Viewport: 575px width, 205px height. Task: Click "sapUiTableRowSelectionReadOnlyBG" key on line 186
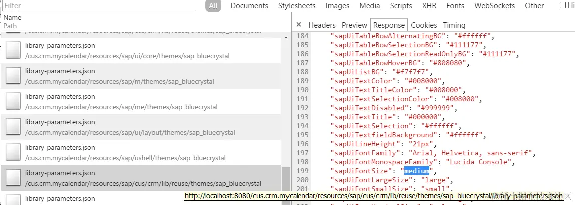click(400, 54)
